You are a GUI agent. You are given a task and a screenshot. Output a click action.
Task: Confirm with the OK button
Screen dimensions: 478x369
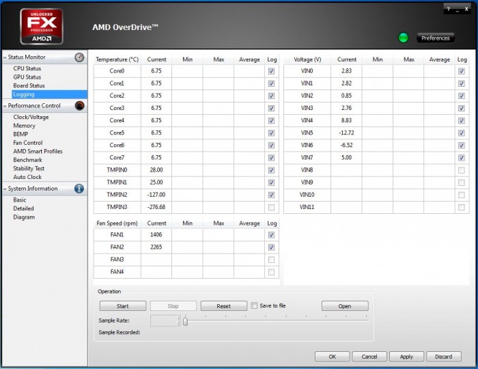[333, 357]
